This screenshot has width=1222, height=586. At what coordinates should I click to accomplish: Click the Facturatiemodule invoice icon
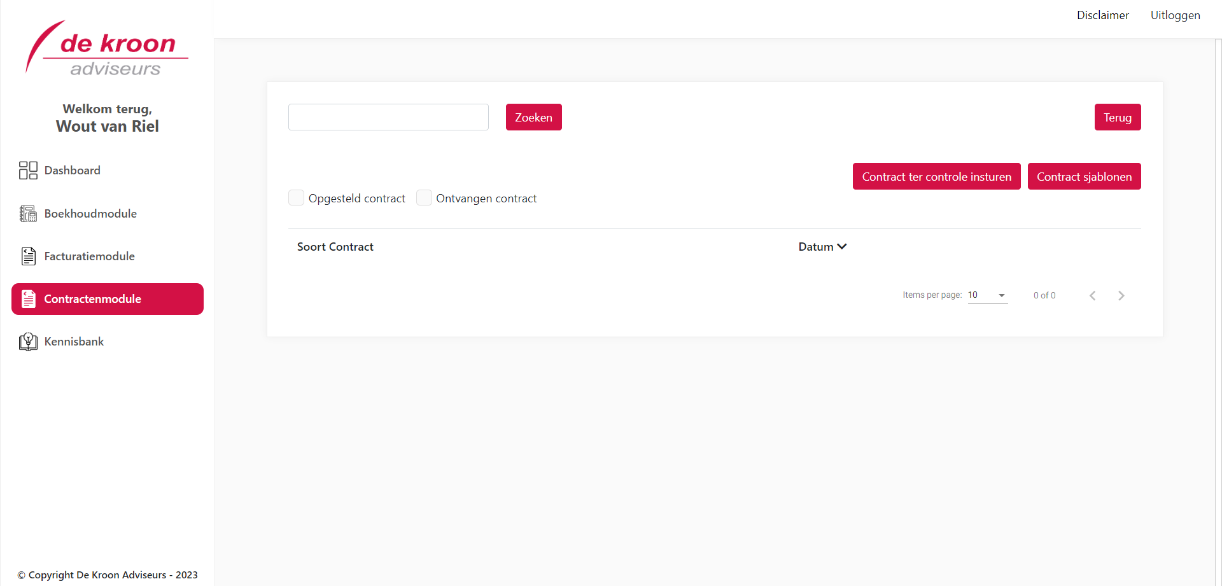(x=28, y=256)
